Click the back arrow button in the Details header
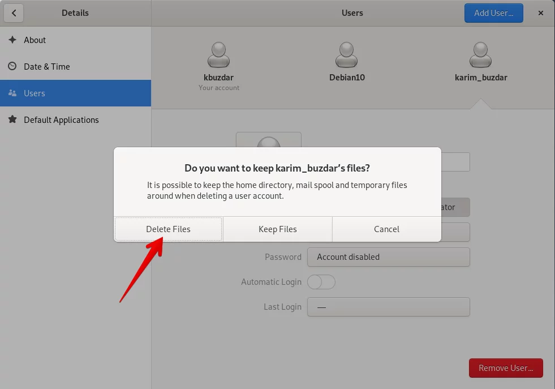 point(14,13)
